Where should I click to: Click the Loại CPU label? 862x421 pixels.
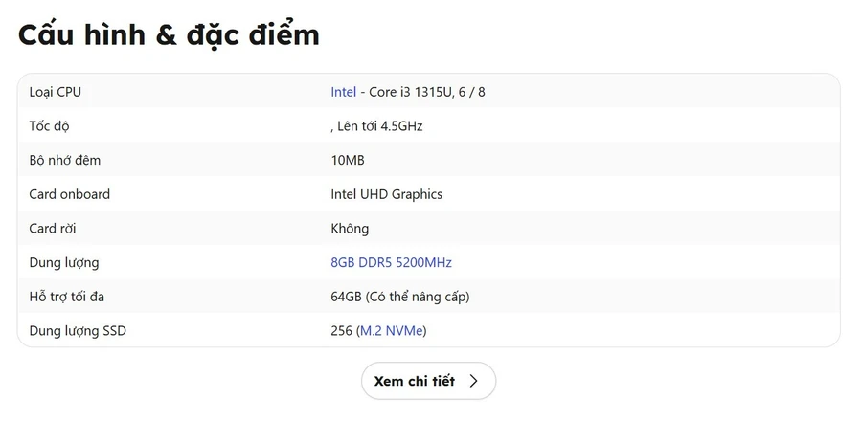tap(55, 92)
